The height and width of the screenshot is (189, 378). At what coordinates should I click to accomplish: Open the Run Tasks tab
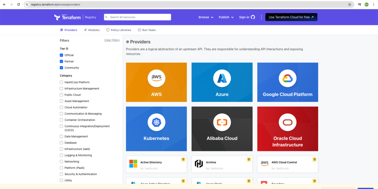pos(147,30)
